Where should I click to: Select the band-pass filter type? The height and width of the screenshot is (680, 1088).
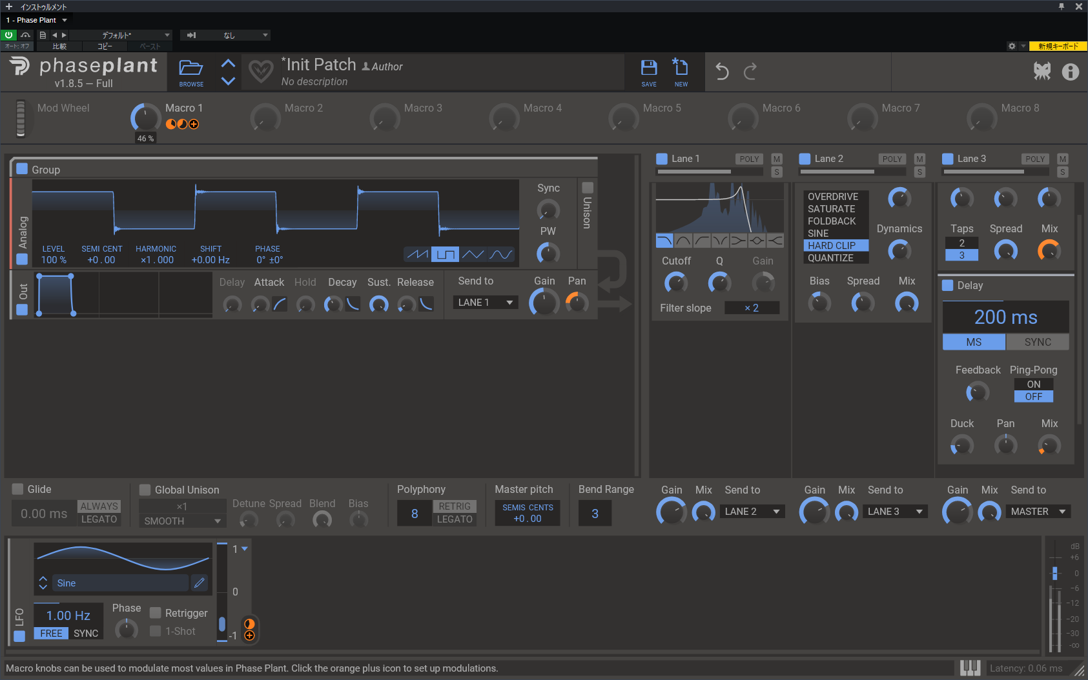pos(683,241)
